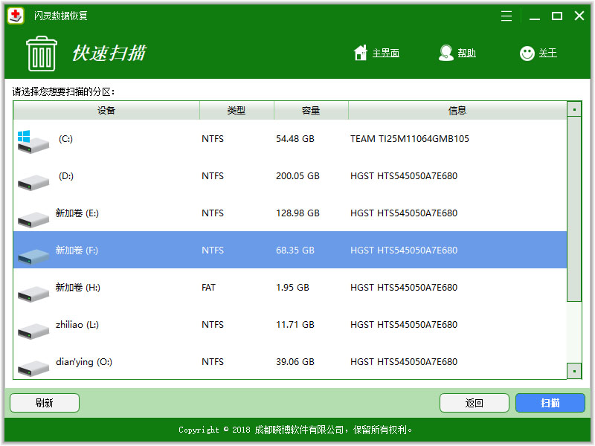Sort by the 容量 column header

[x=311, y=110]
